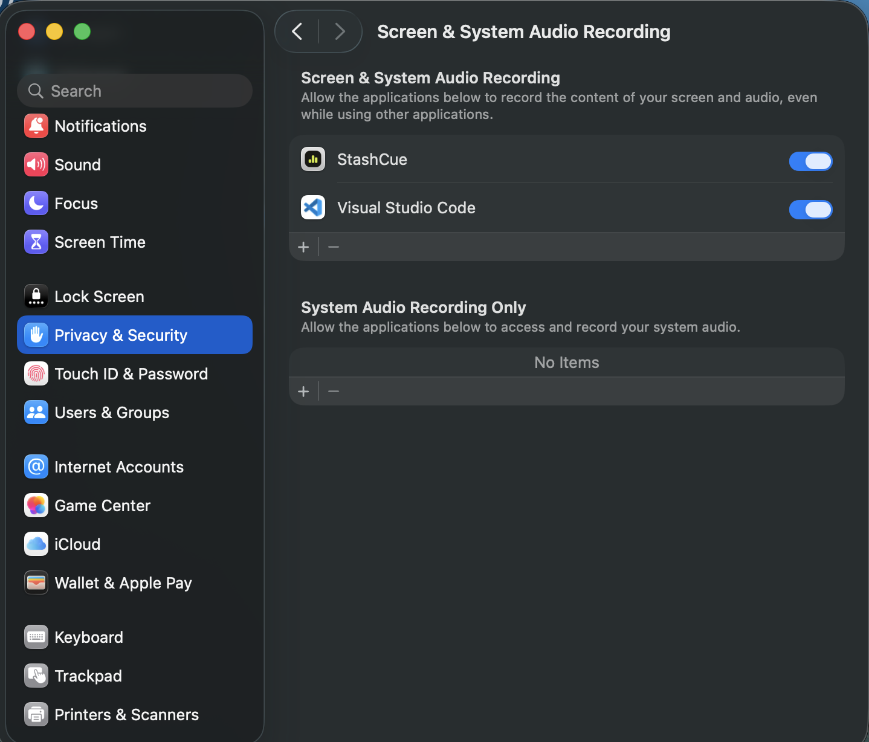
Task: Open the Notifications settings icon
Action: point(36,126)
